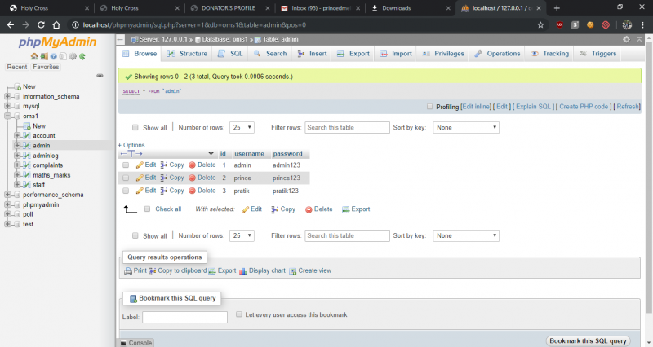The width and height of the screenshot is (653, 347).
Task: Open upper Number of rows dropdown
Action: [x=242, y=127]
